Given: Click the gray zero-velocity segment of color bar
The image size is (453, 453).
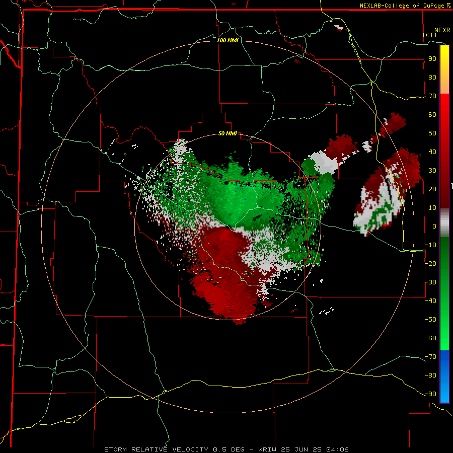Looking at the screenshot, I should tap(444, 223).
